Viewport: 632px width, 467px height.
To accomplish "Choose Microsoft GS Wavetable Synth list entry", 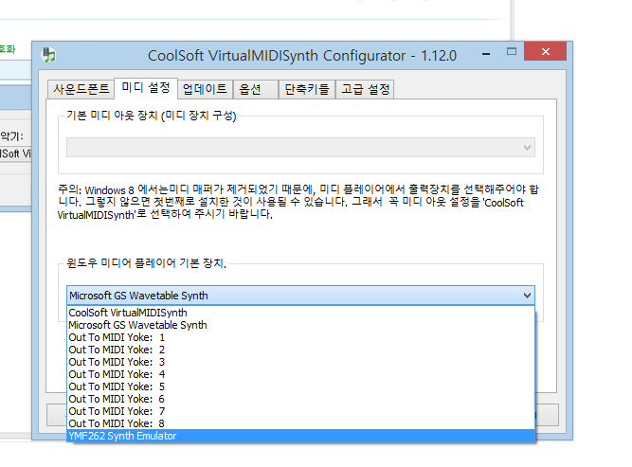I will [300, 325].
